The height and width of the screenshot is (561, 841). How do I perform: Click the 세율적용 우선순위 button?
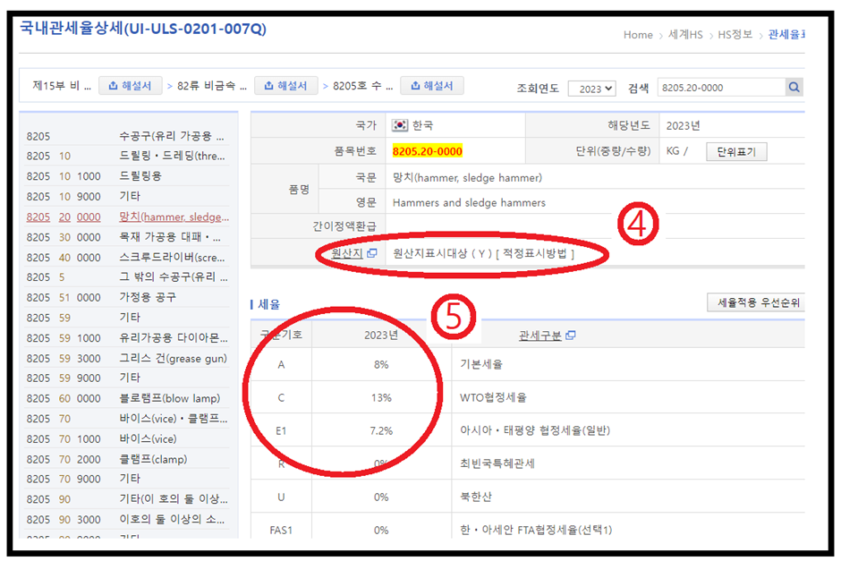[x=757, y=302]
